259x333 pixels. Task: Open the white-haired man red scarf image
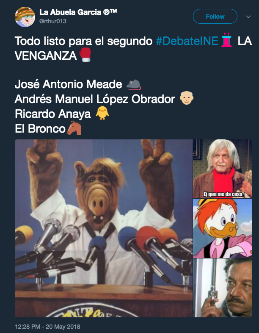click(222, 169)
